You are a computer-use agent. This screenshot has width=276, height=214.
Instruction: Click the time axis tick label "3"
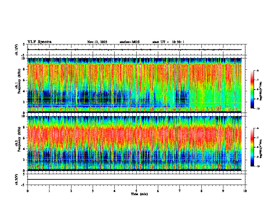tap(93, 191)
